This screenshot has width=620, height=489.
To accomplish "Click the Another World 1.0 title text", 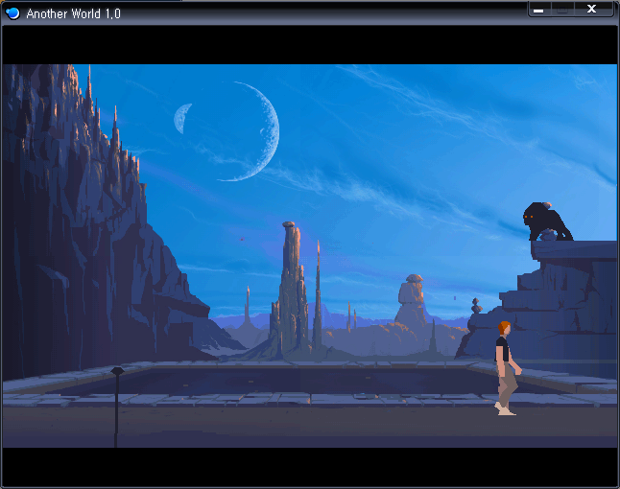I will (73, 13).
